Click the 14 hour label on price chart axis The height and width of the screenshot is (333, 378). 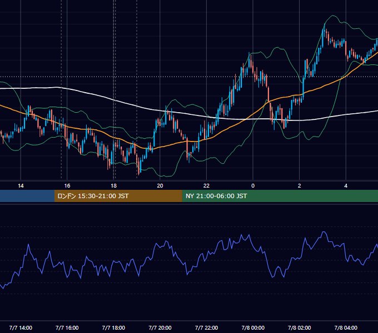pyautogui.click(x=21, y=186)
